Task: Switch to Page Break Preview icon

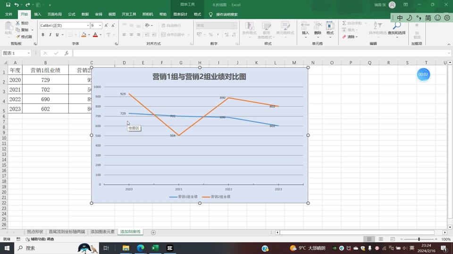Action: pyautogui.click(x=392, y=239)
